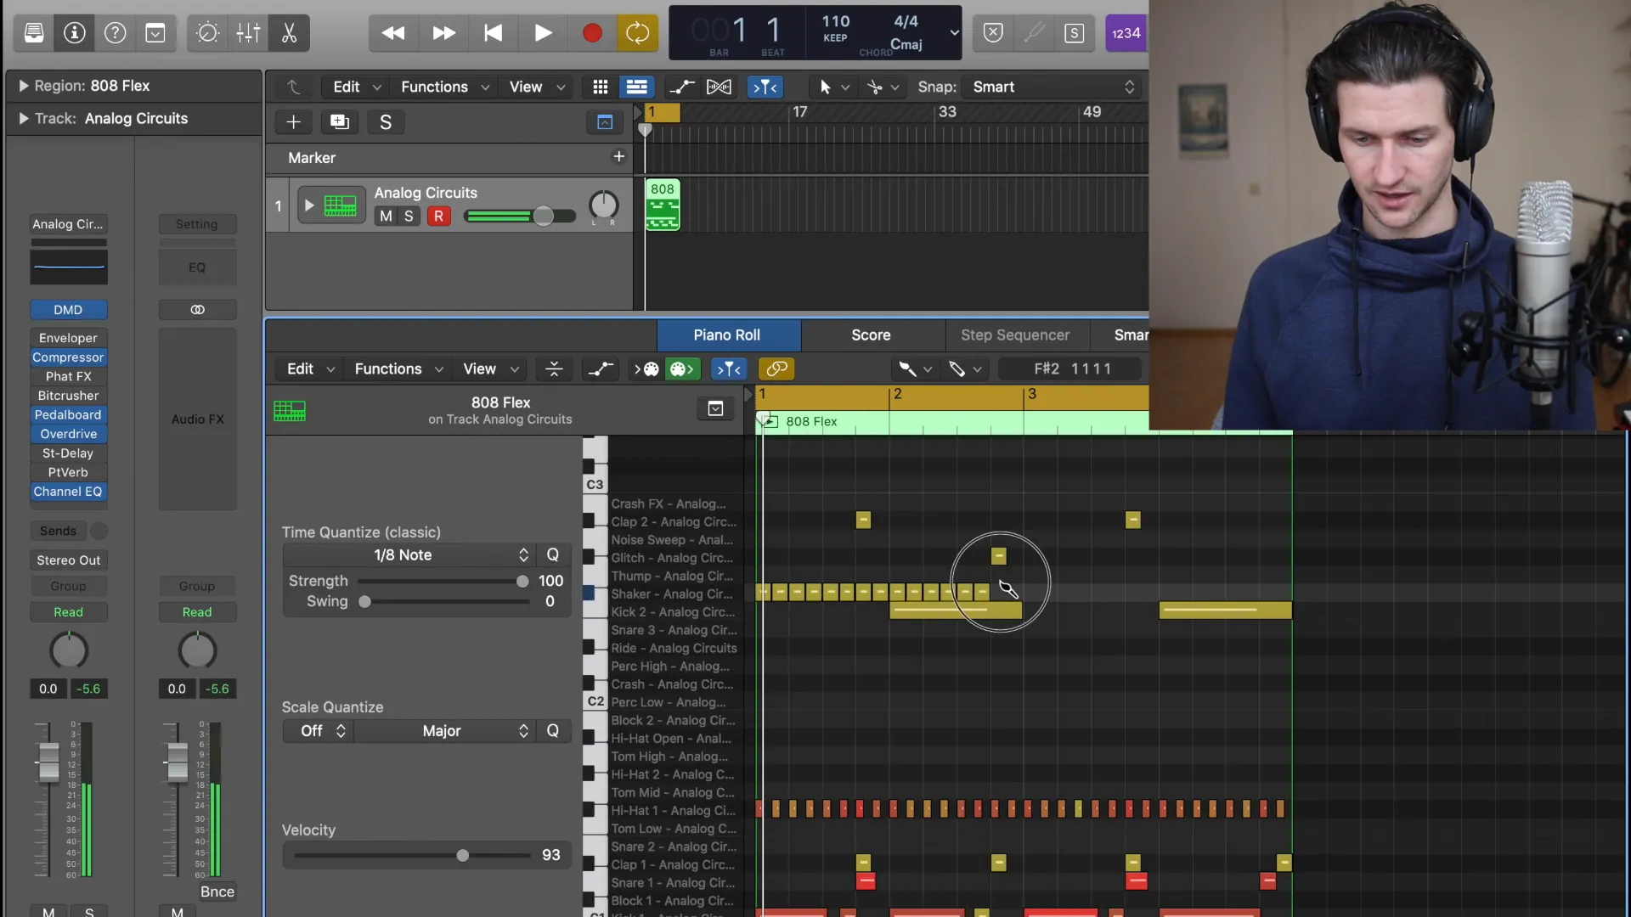Click the Tuner icon in control bar
This screenshot has height=917, width=1631.
click(x=1034, y=33)
